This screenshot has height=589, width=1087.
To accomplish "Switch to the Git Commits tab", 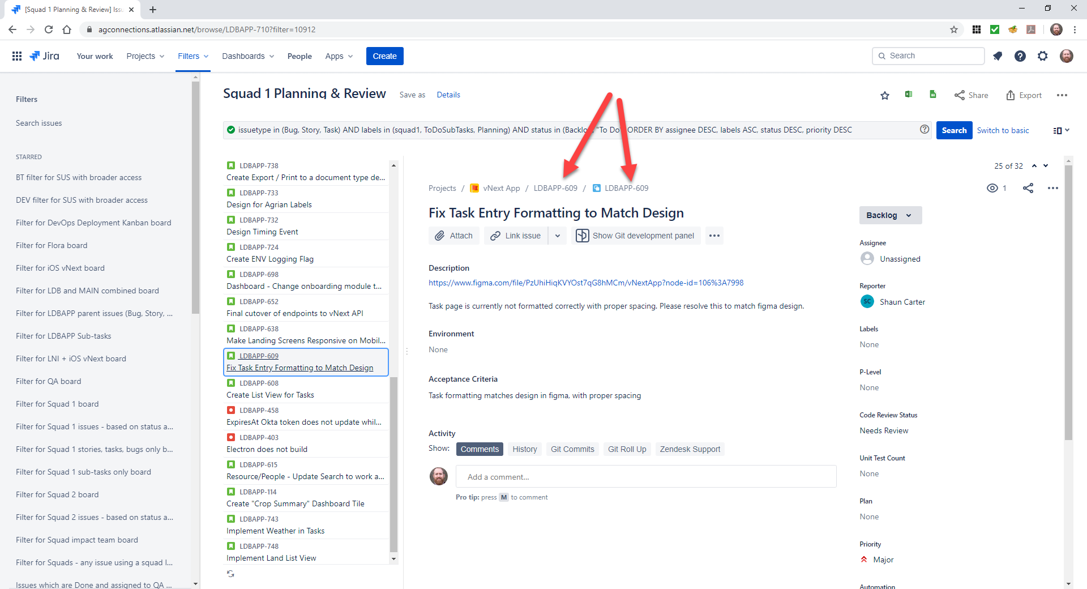I will tap(572, 449).
